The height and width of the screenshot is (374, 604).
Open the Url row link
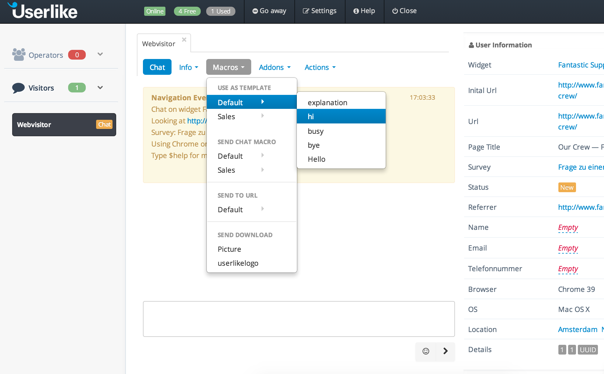pyautogui.click(x=581, y=121)
